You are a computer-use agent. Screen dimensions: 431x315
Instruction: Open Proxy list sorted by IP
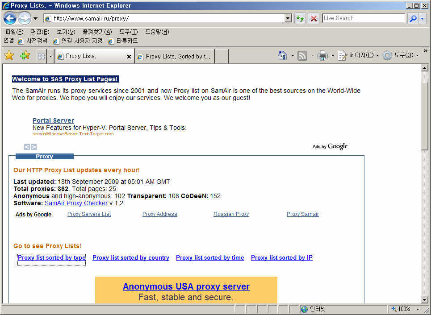tap(282, 257)
